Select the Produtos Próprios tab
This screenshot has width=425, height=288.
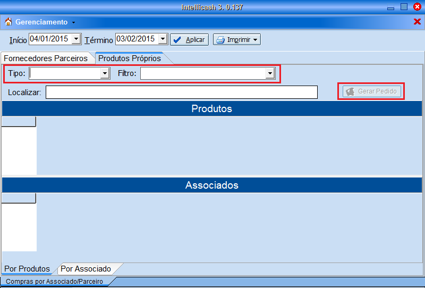(130, 58)
